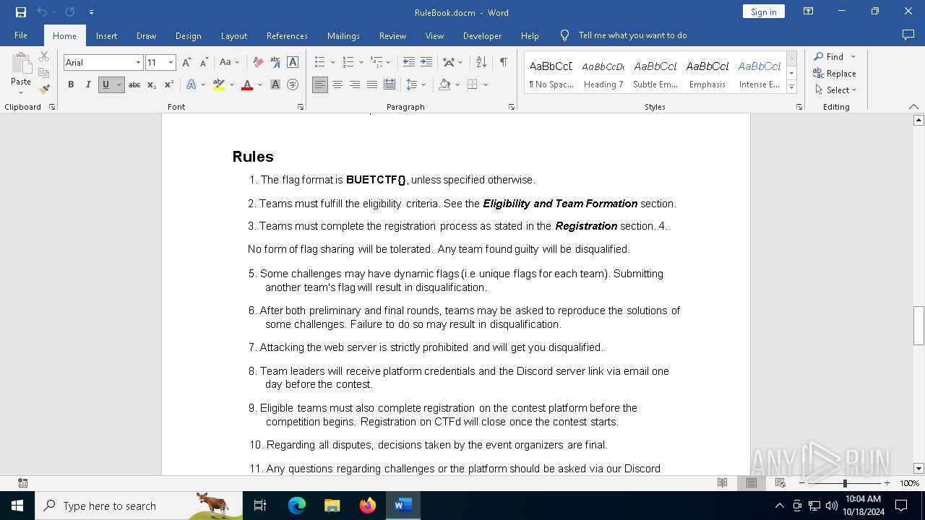Expand underline style dropdown arrow
This screenshot has width=925, height=520.
[x=119, y=84]
